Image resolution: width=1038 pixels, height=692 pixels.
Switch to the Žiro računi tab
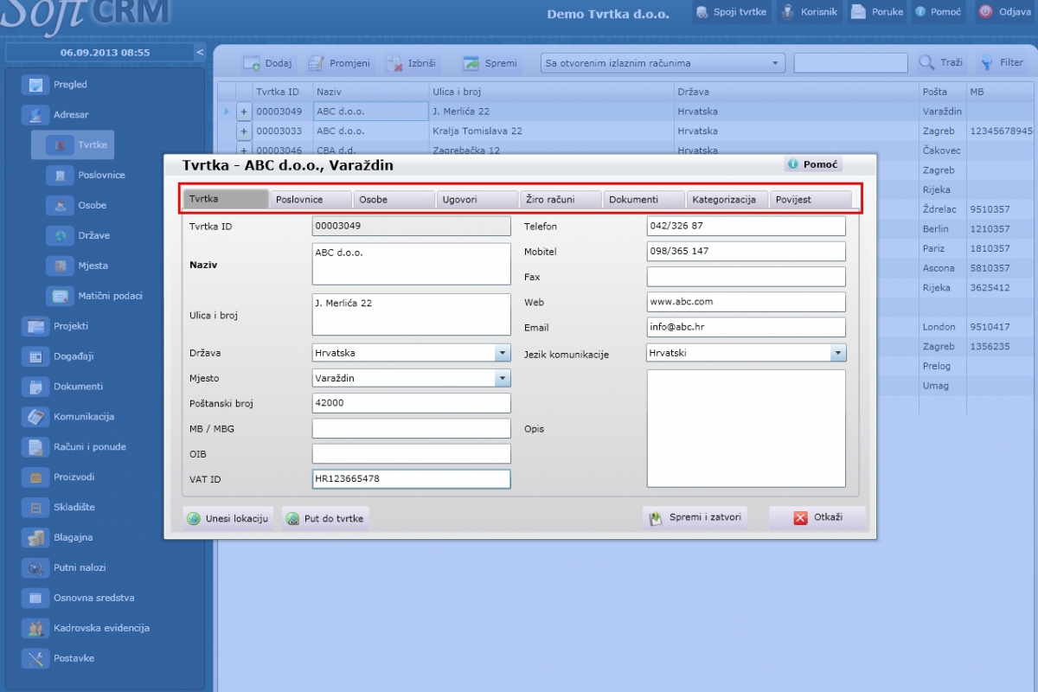561,200
